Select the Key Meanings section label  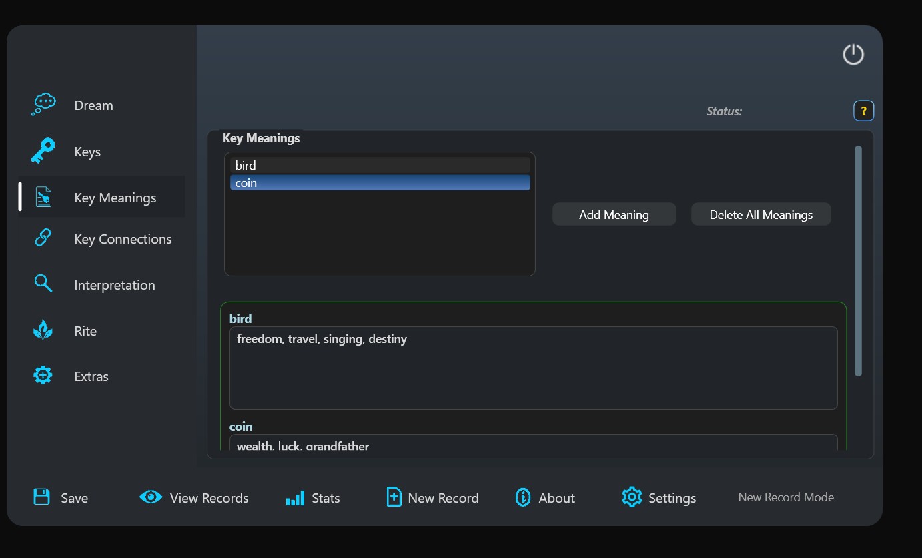[115, 198]
